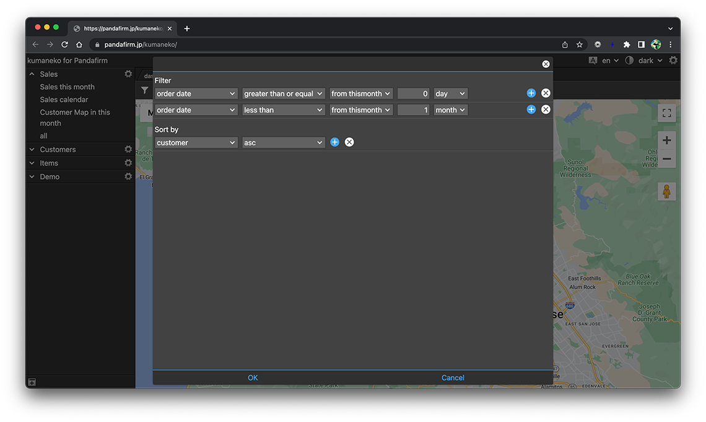Add a filter row after first condition
The height and width of the screenshot is (422, 706).
pyautogui.click(x=531, y=93)
